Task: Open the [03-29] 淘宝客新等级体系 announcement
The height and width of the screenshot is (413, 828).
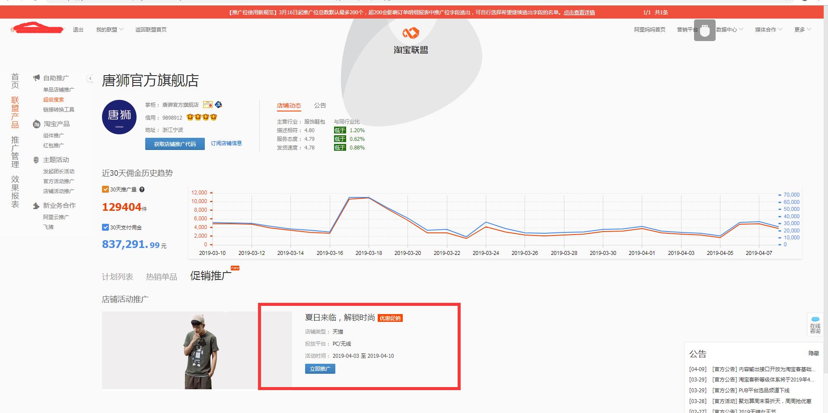Action: (752, 380)
